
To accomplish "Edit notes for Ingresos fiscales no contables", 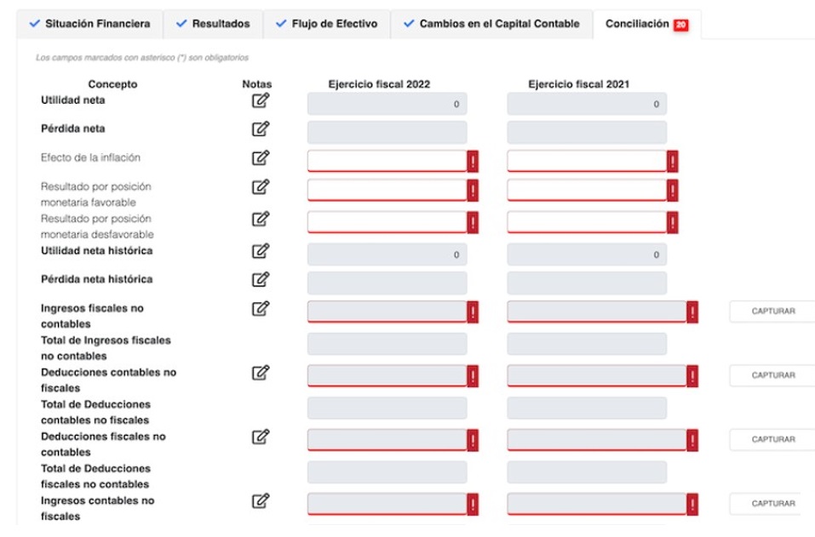I will pyautogui.click(x=261, y=308).
